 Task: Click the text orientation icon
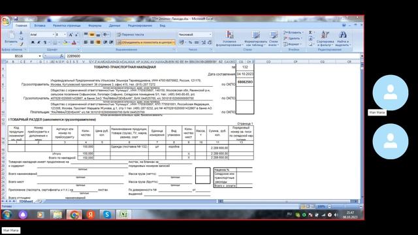click(x=106, y=35)
